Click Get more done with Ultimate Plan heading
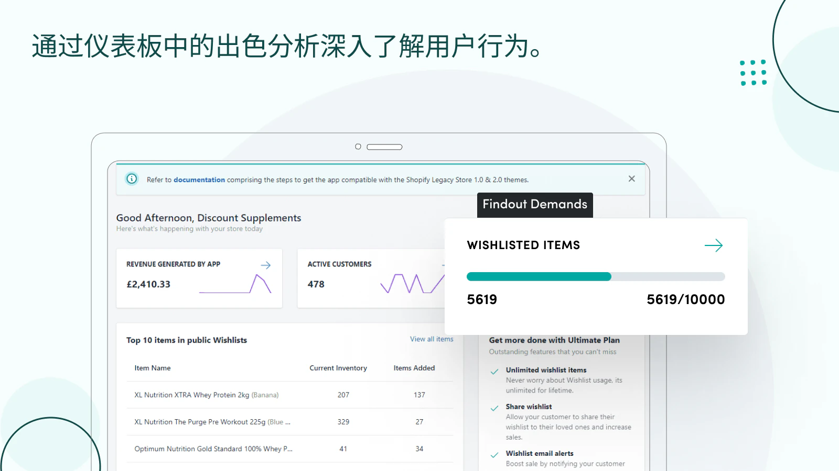 click(554, 340)
